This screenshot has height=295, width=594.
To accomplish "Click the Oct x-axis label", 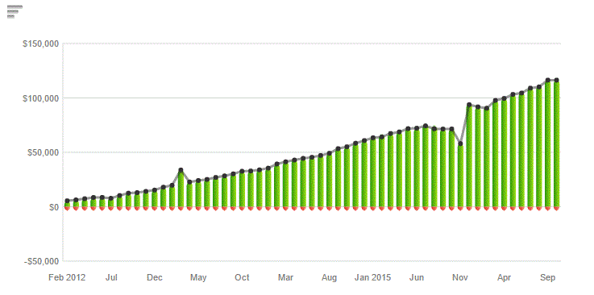I will point(242,277).
